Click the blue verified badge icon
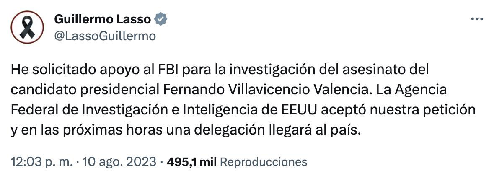Screen dimensions: 489x171 tap(161, 19)
